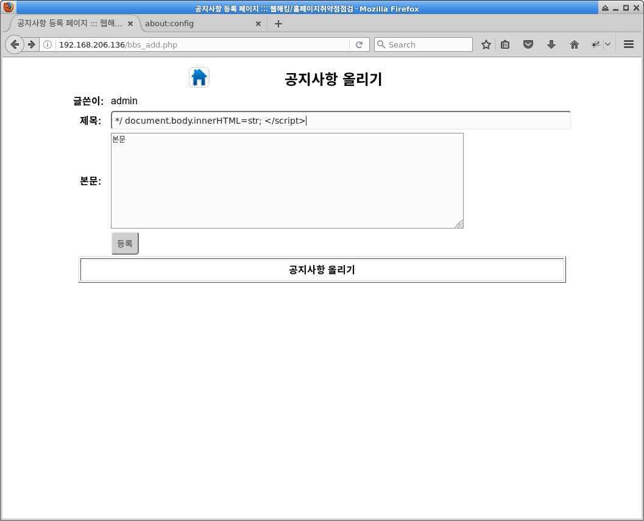The image size is (644, 521).
Task: Close the about:config tab
Action: coord(258,24)
